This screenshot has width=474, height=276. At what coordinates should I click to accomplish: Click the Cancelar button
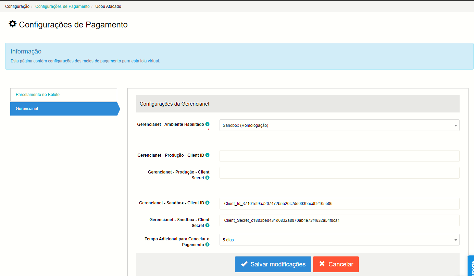336,264
